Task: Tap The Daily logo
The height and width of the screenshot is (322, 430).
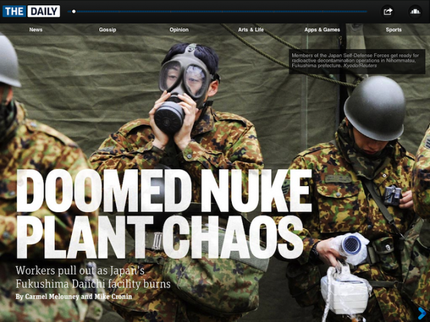Action: tap(31, 11)
